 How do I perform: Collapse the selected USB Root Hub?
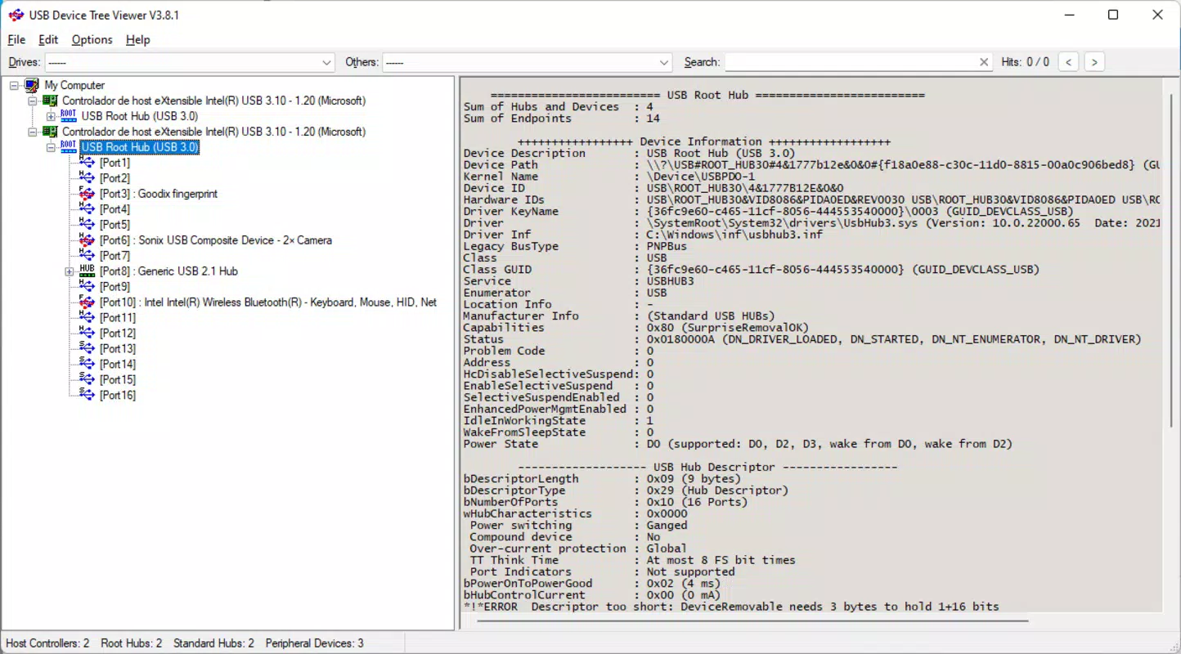[x=51, y=147]
